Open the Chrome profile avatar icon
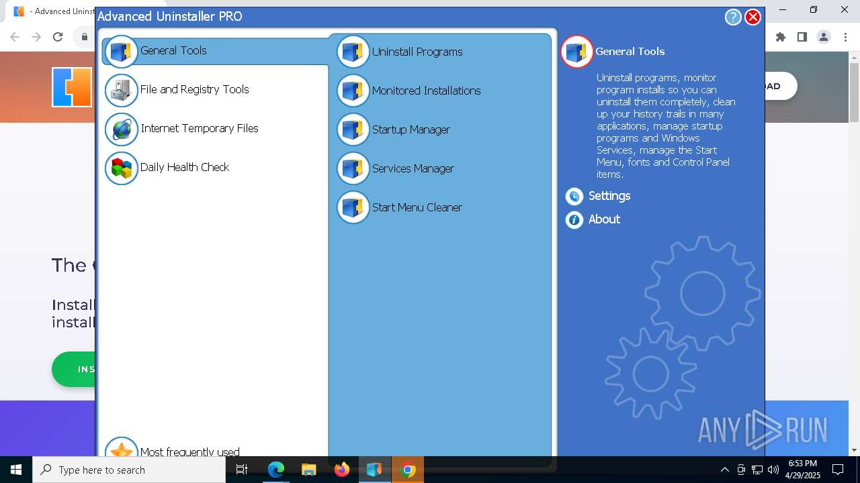This screenshot has width=860, height=483. [824, 38]
